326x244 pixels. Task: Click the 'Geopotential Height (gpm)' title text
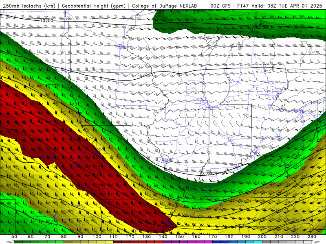pyautogui.click(x=94, y=6)
